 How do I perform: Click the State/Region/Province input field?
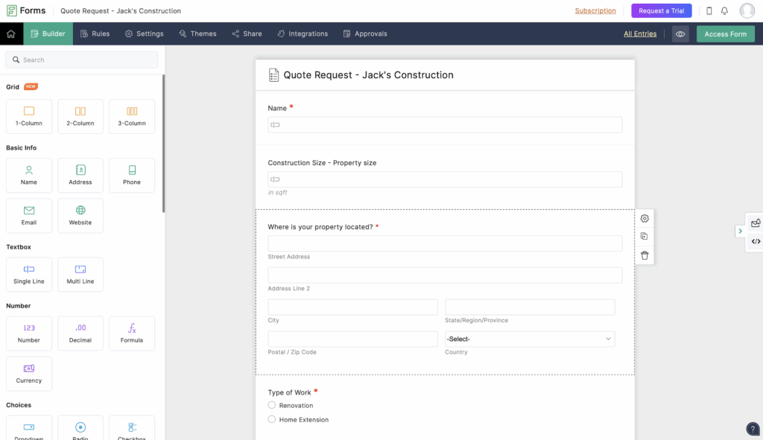[530, 307]
